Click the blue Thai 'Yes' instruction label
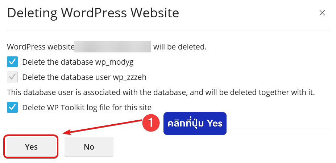336x163 pixels. (195, 123)
